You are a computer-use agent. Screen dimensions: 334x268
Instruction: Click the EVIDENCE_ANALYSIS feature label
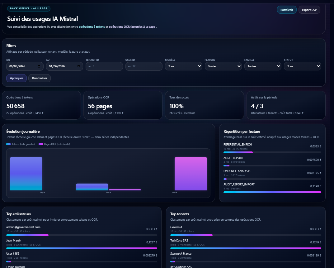tap(237, 171)
